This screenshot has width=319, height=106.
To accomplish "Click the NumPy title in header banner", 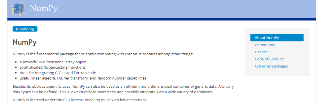I will click(44, 9).
